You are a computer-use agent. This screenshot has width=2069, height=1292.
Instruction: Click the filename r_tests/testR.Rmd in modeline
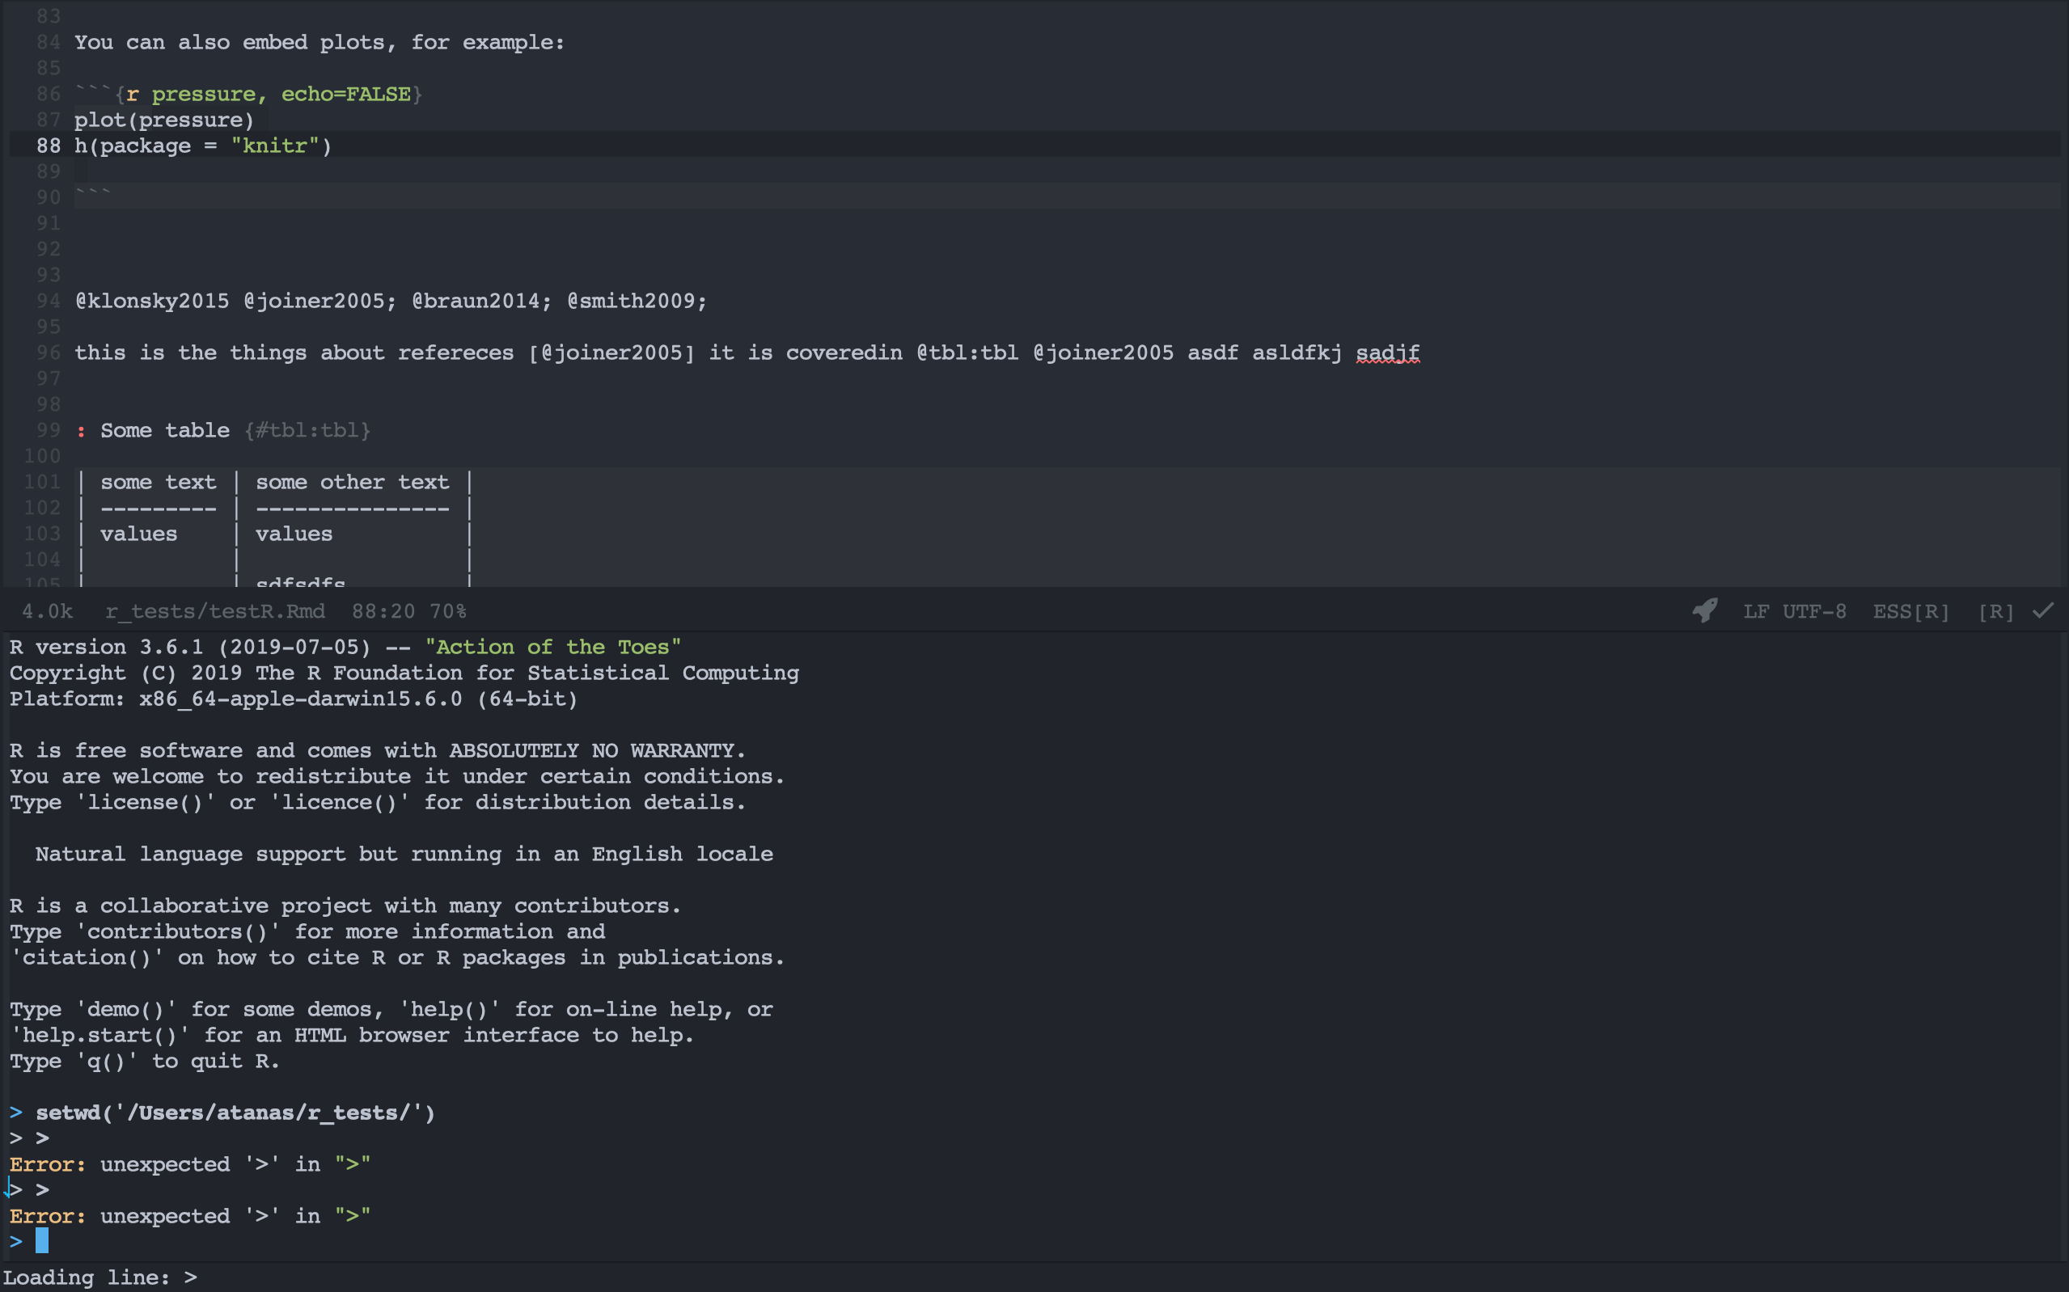[215, 611]
